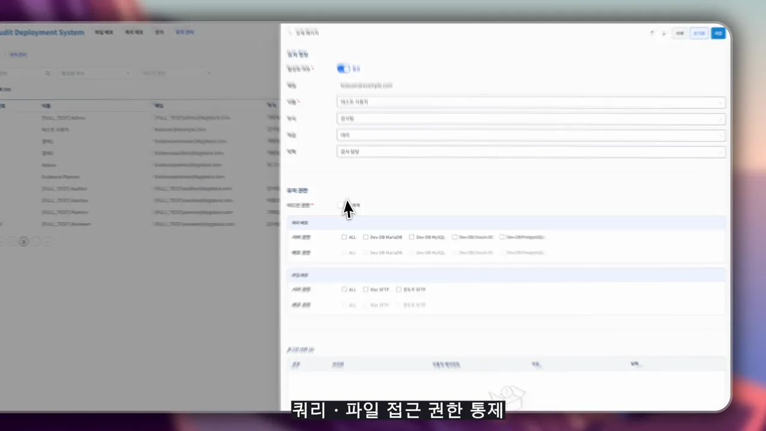
Task: Close the detail panel with X icon
Action: pyautogui.click(x=290, y=33)
